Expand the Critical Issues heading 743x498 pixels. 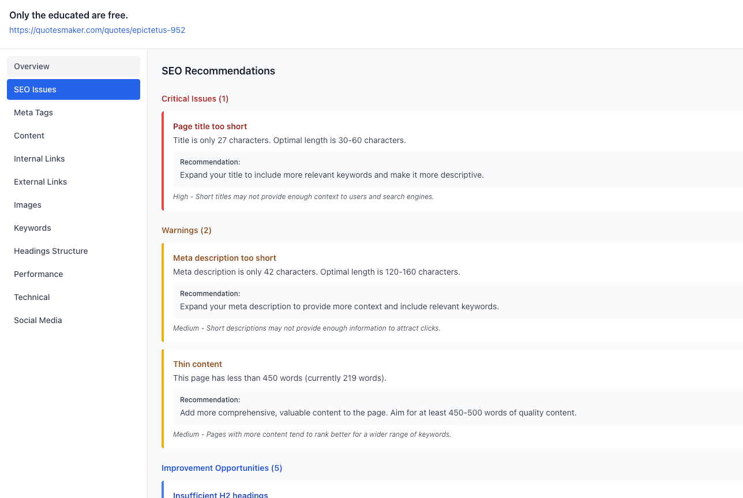point(195,99)
